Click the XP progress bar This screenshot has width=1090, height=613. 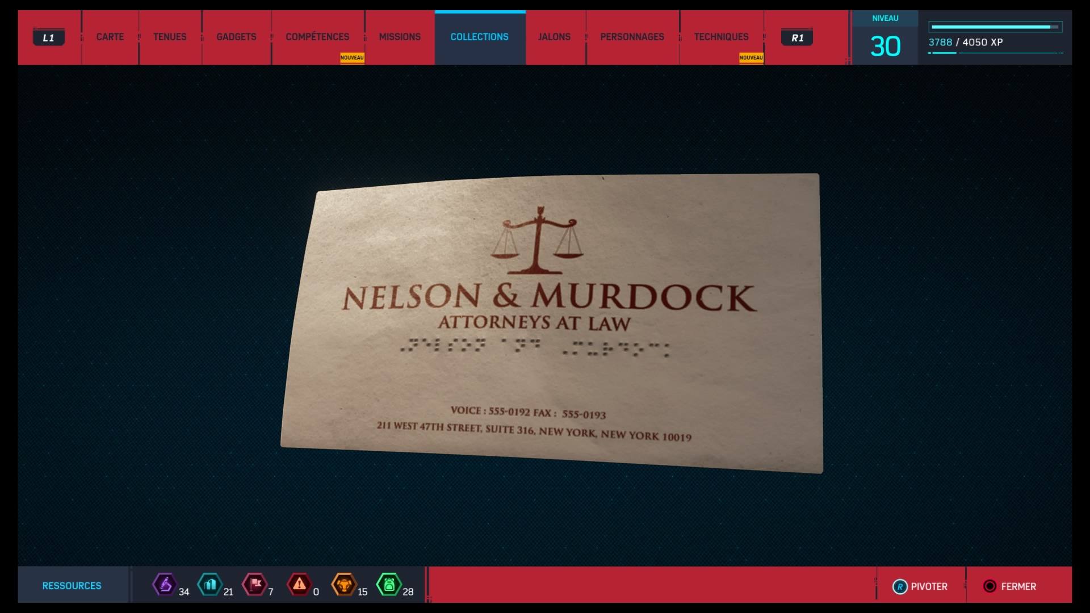[995, 27]
